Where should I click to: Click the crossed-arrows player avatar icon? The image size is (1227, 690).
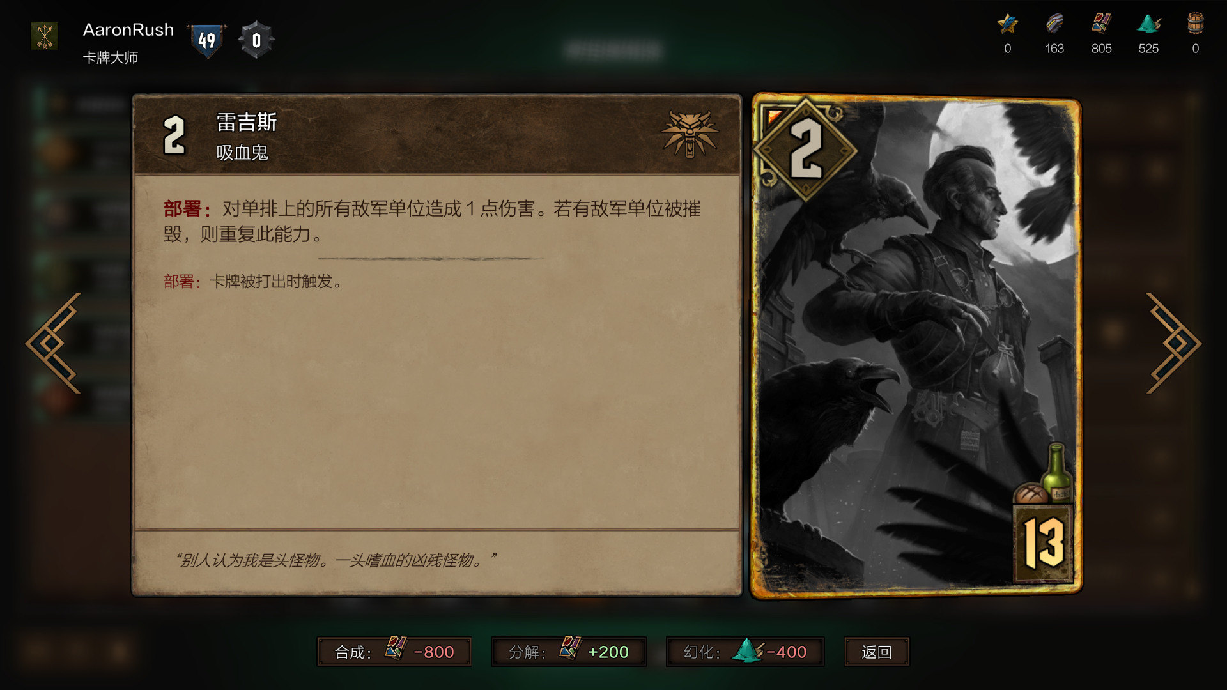[45, 36]
